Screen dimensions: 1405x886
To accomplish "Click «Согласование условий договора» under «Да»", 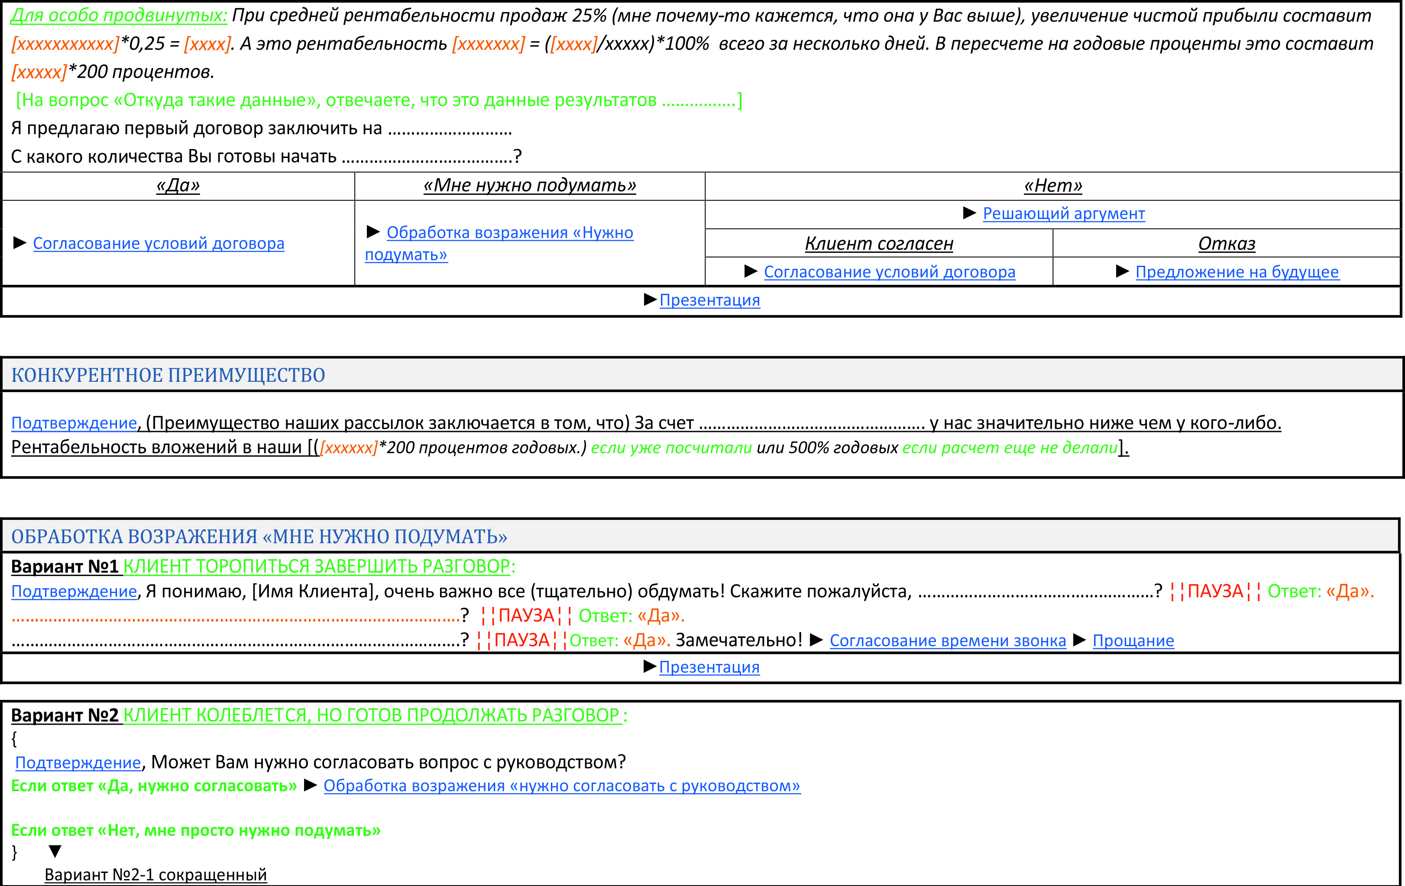I will (x=158, y=243).
